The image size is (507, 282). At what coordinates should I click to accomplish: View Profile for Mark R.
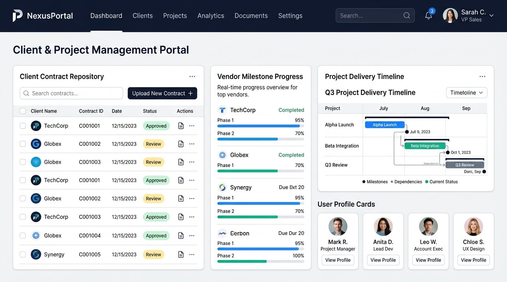pyautogui.click(x=338, y=260)
